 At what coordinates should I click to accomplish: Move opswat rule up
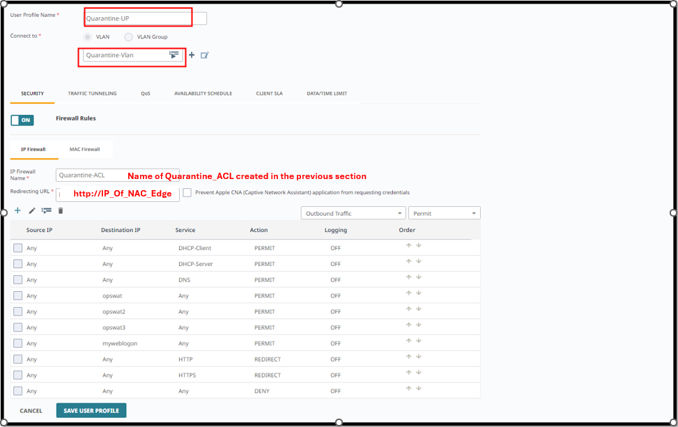point(408,293)
